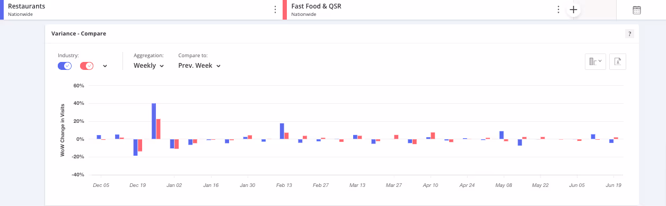Toggle the blue Restaurants industry switch

pyautogui.click(x=65, y=66)
